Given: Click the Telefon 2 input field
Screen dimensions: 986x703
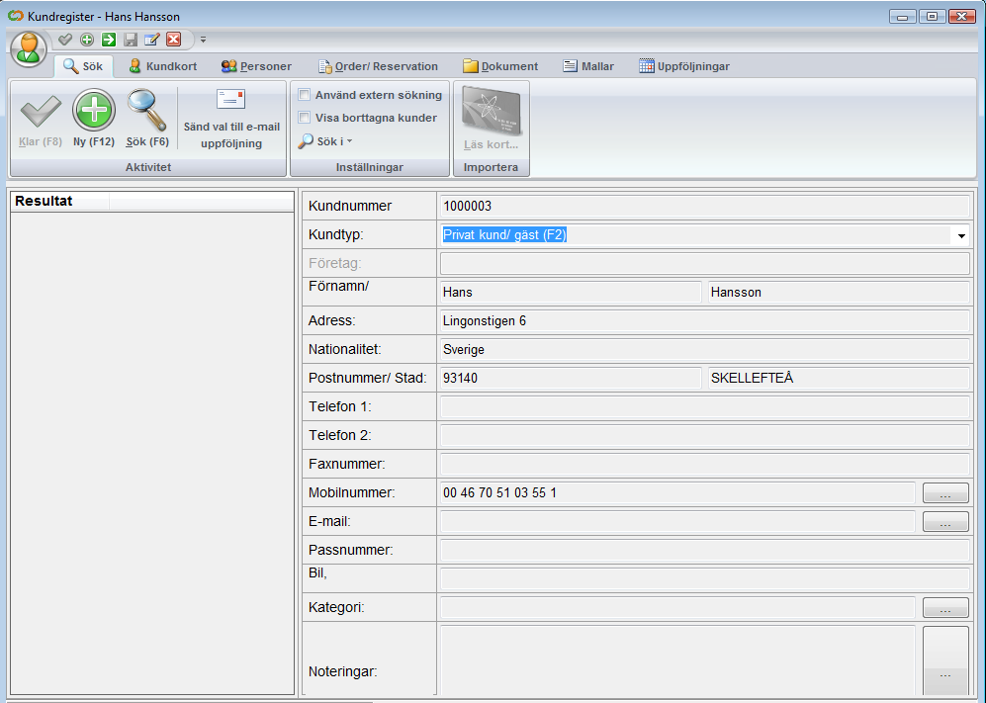Looking at the screenshot, I should [x=704, y=435].
